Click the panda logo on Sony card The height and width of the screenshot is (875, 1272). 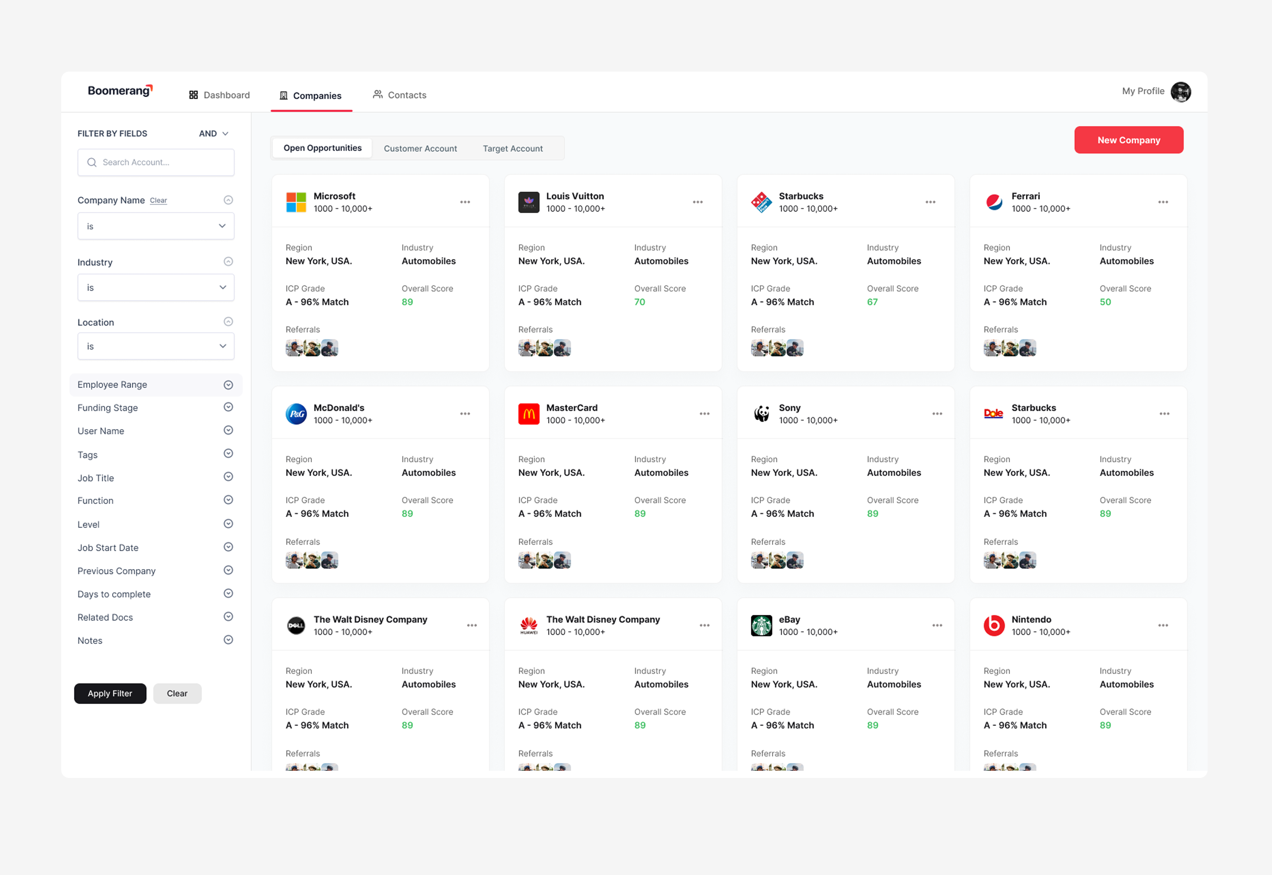point(762,414)
